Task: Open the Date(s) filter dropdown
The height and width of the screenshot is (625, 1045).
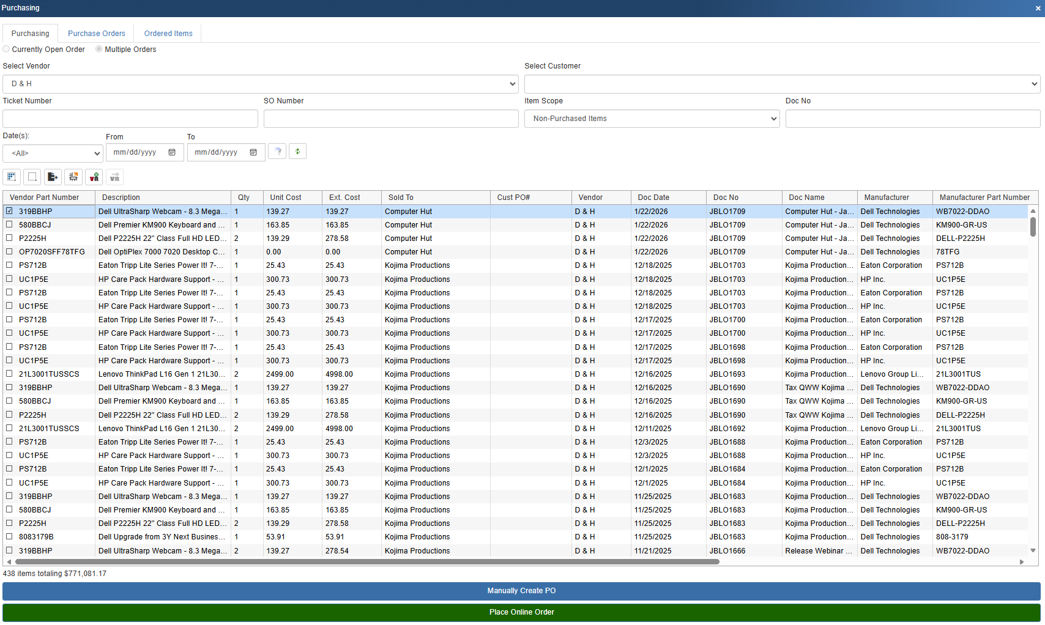Action: (x=52, y=153)
